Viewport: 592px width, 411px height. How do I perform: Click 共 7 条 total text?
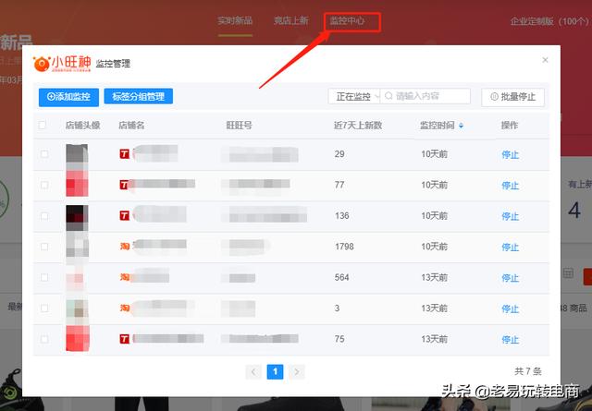(x=528, y=371)
